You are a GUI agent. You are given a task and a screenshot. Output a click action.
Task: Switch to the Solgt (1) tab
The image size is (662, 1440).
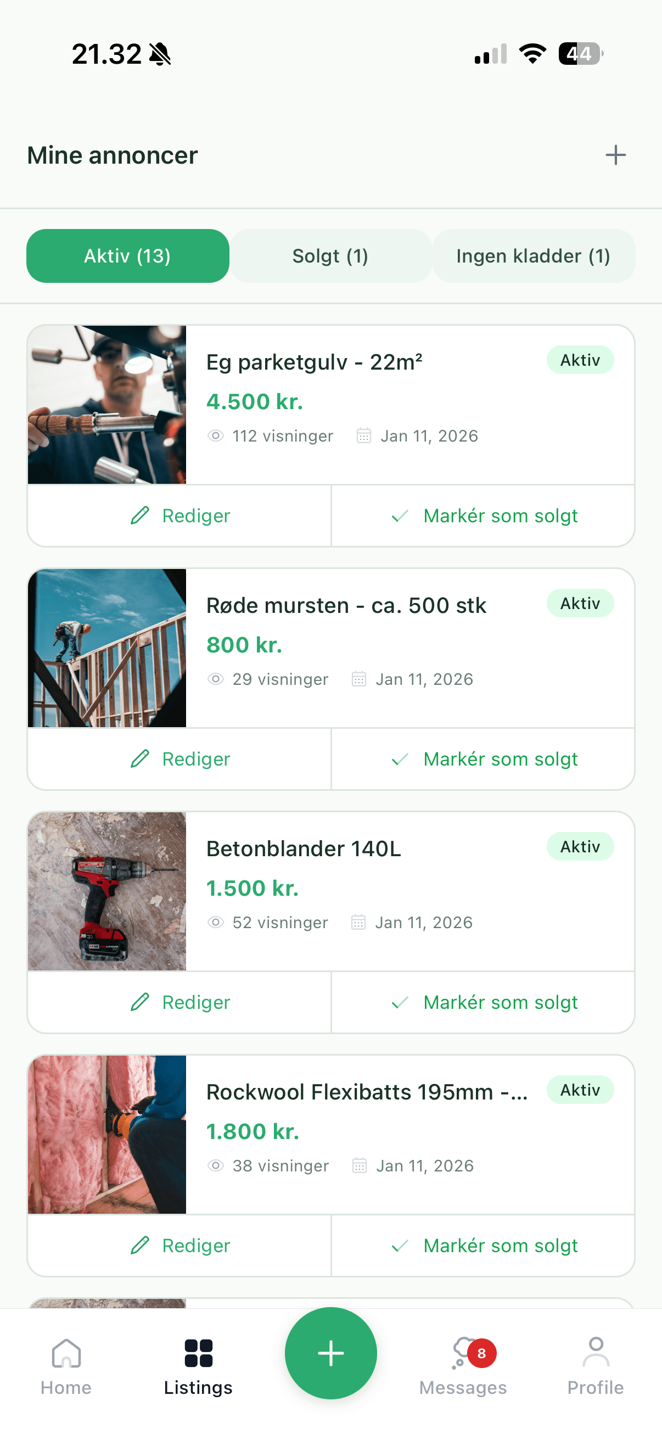(x=330, y=256)
